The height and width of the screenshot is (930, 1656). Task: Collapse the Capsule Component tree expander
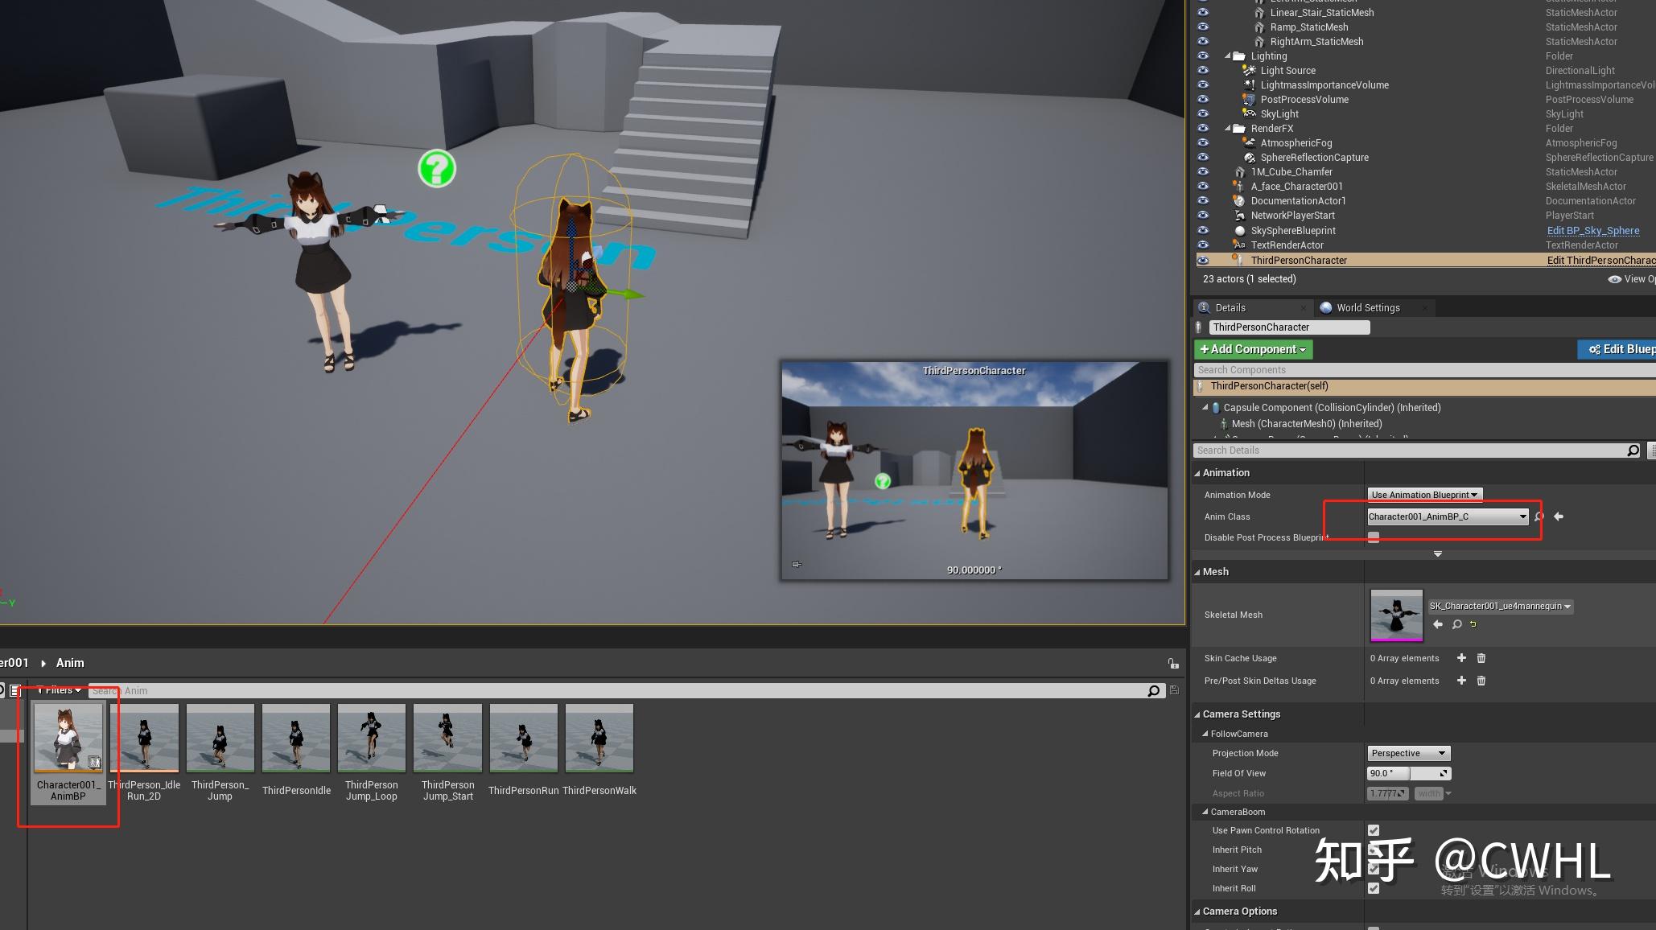pyautogui.click(x=1204, y=408)
